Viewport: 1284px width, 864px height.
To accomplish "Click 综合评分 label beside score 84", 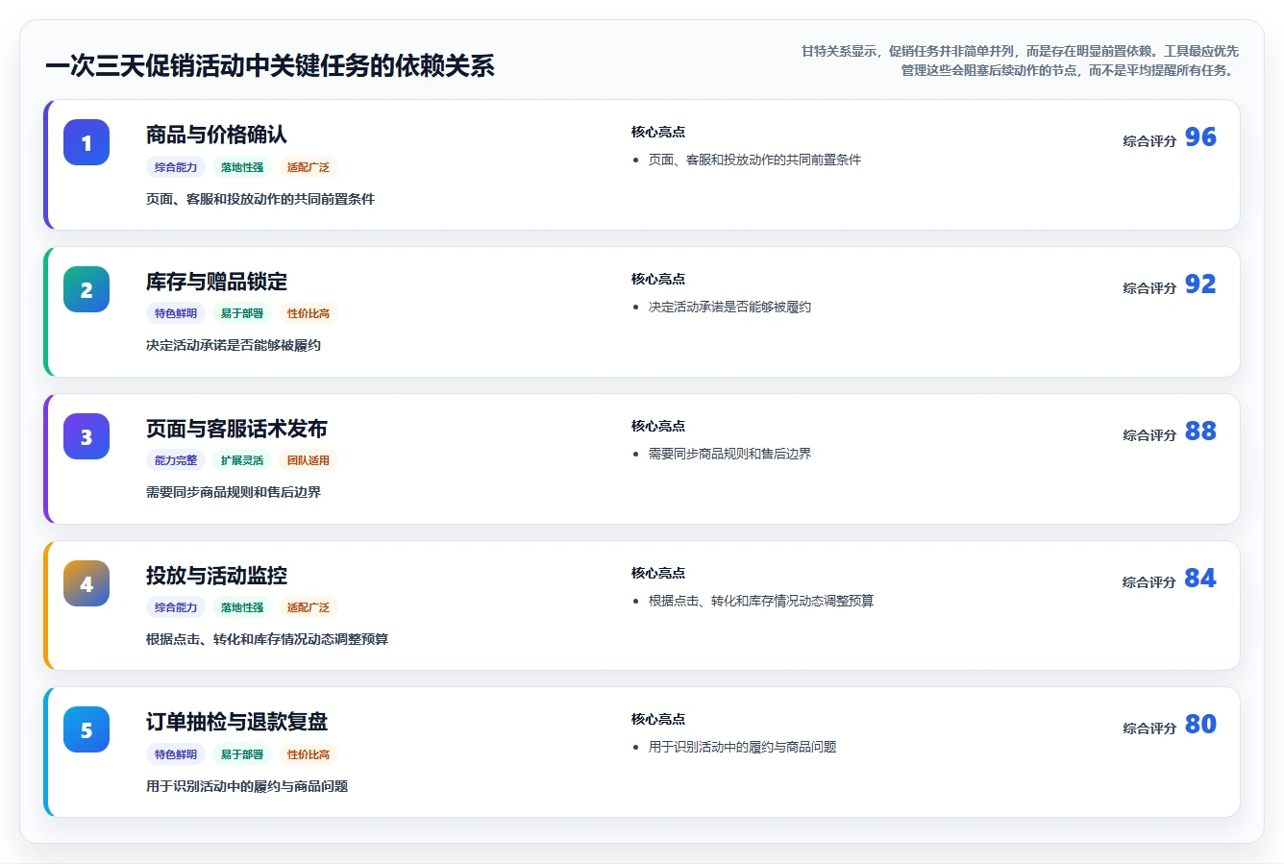I will 1149,582.
